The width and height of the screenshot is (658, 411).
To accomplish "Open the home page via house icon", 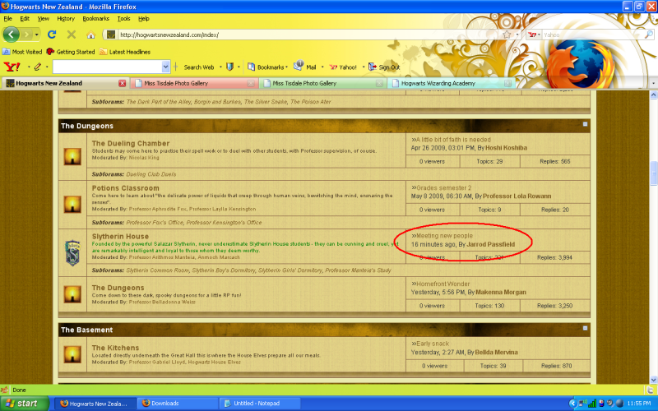I will [90, 35].
